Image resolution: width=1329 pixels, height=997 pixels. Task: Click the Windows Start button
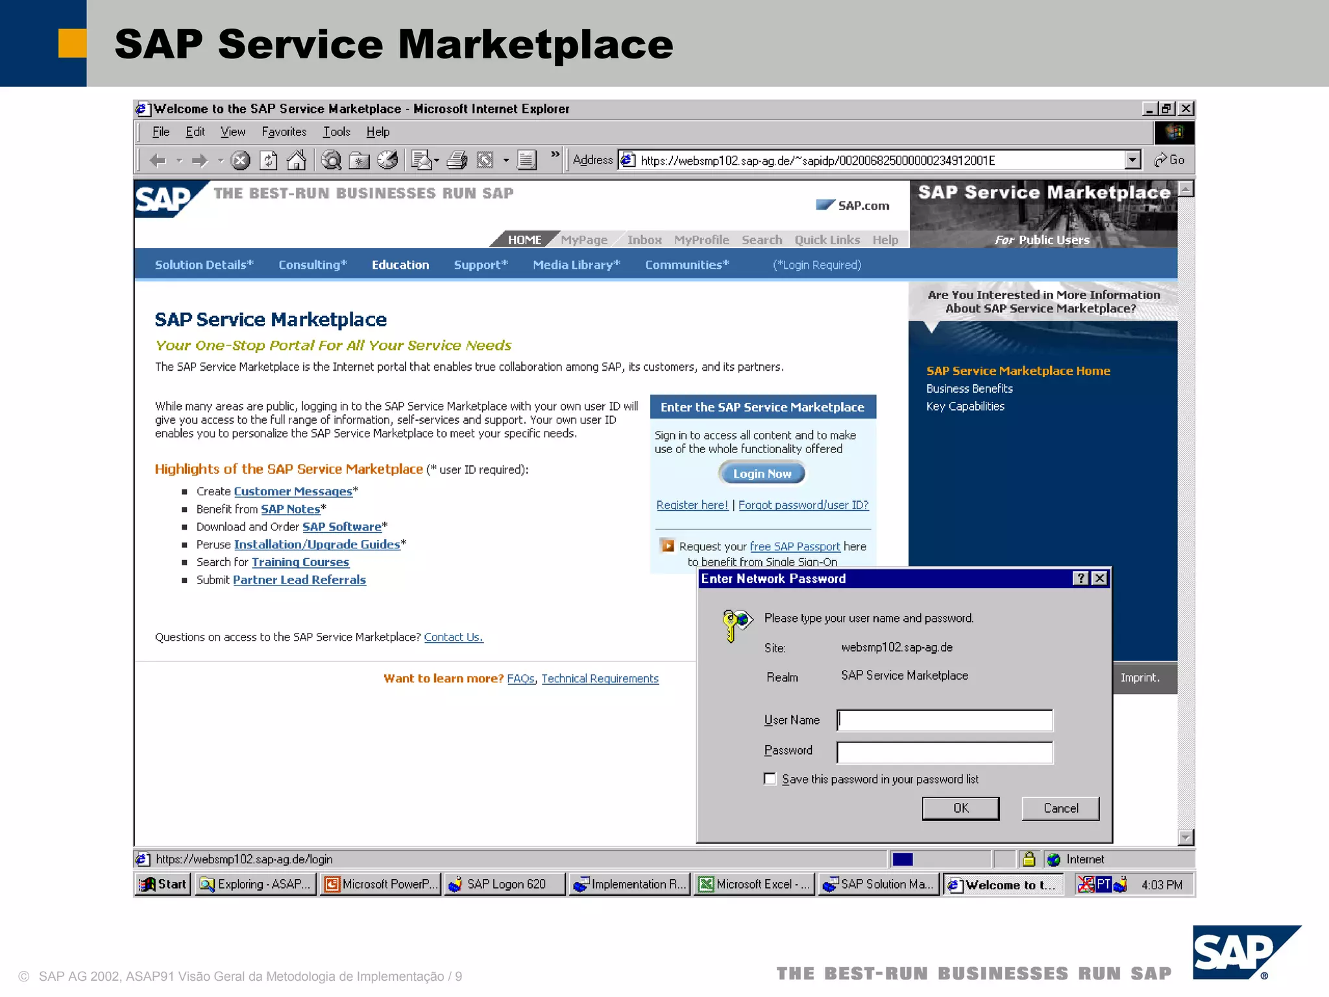pos(163,884)
